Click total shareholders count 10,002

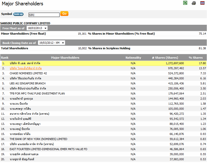click(82, 48)
